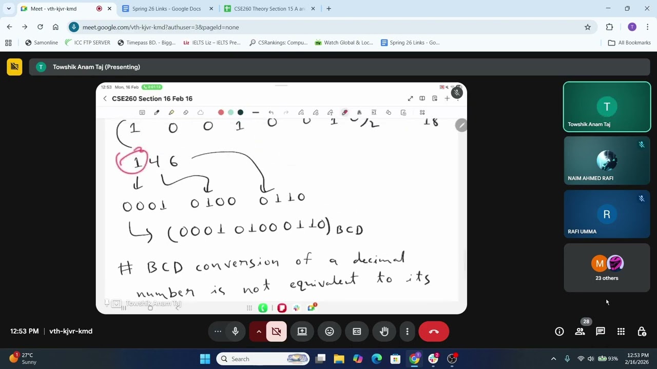Select red pen color in shared notes
657x369 pixels.
tap(221, 113)
